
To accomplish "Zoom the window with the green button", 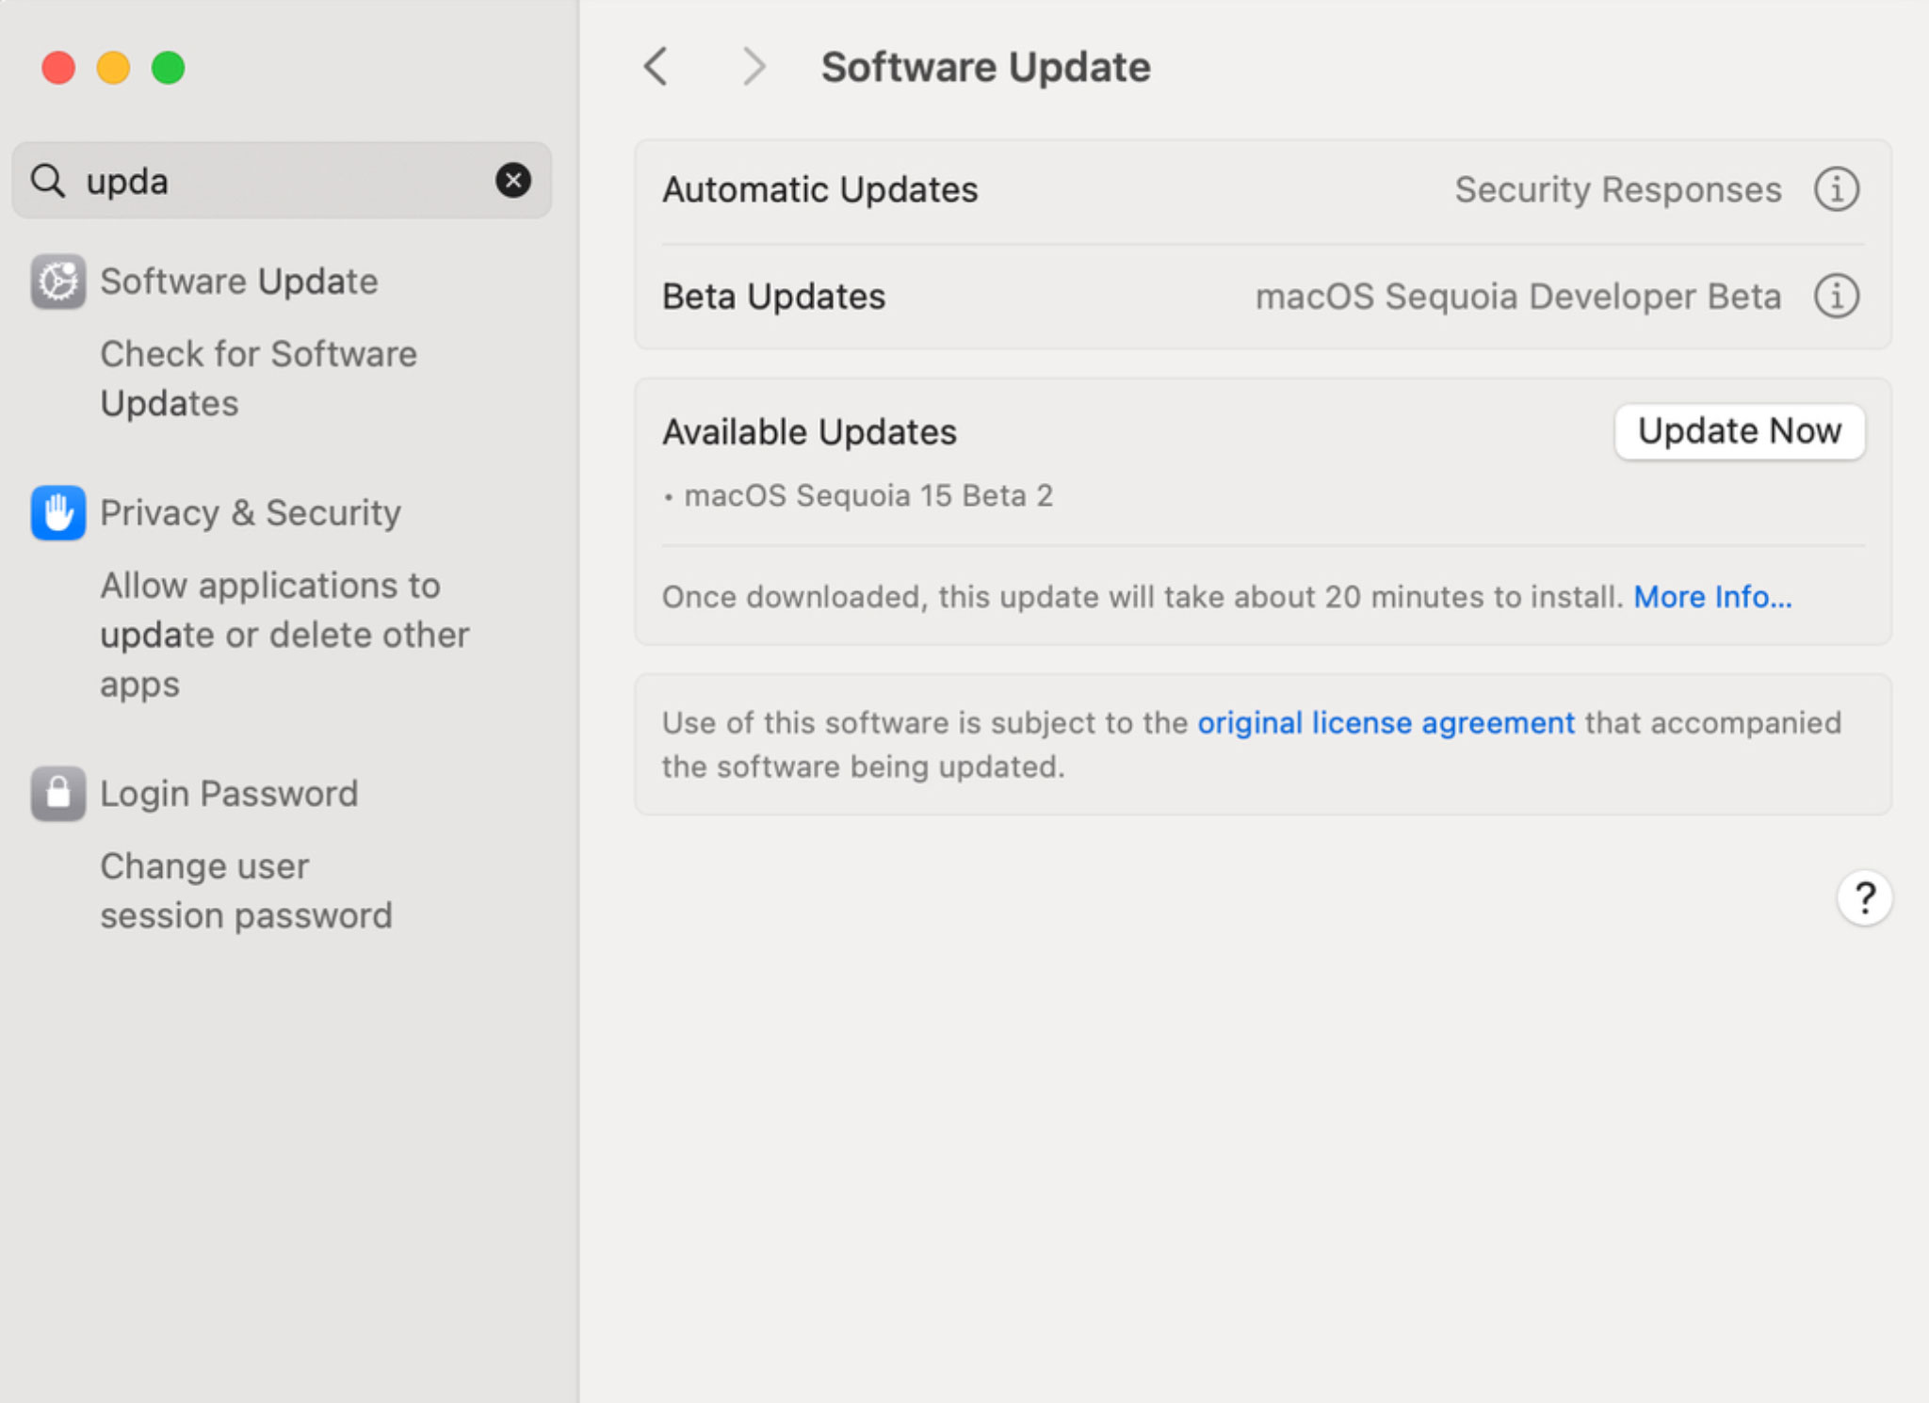I will click(169, 68).
